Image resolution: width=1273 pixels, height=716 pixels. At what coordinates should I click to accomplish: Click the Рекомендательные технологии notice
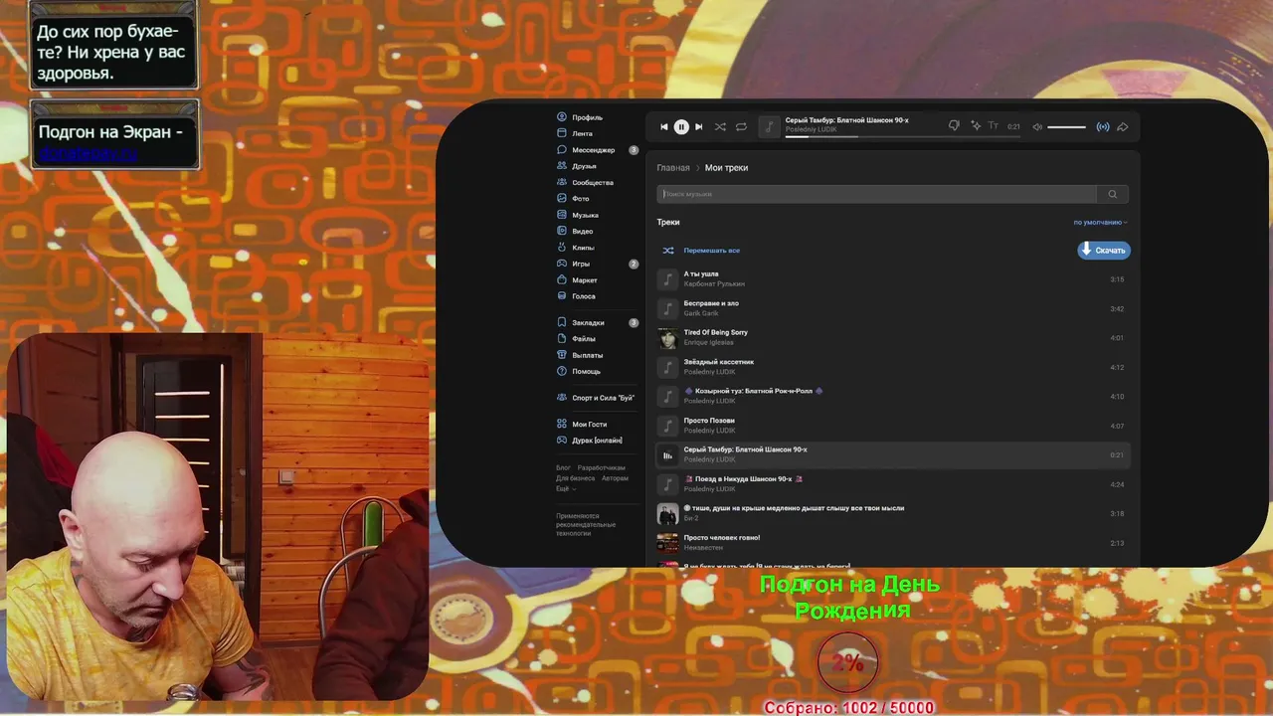pos(586,525)
